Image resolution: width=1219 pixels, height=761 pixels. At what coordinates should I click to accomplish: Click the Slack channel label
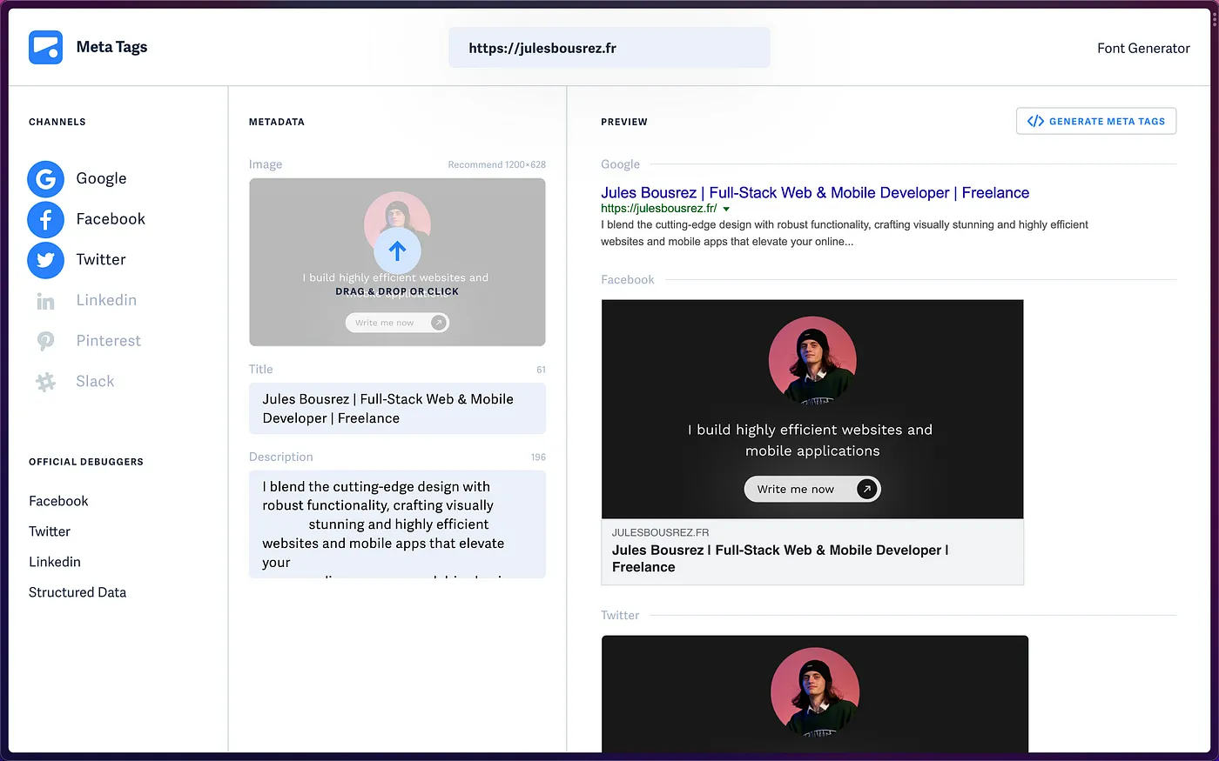(95, 382)
